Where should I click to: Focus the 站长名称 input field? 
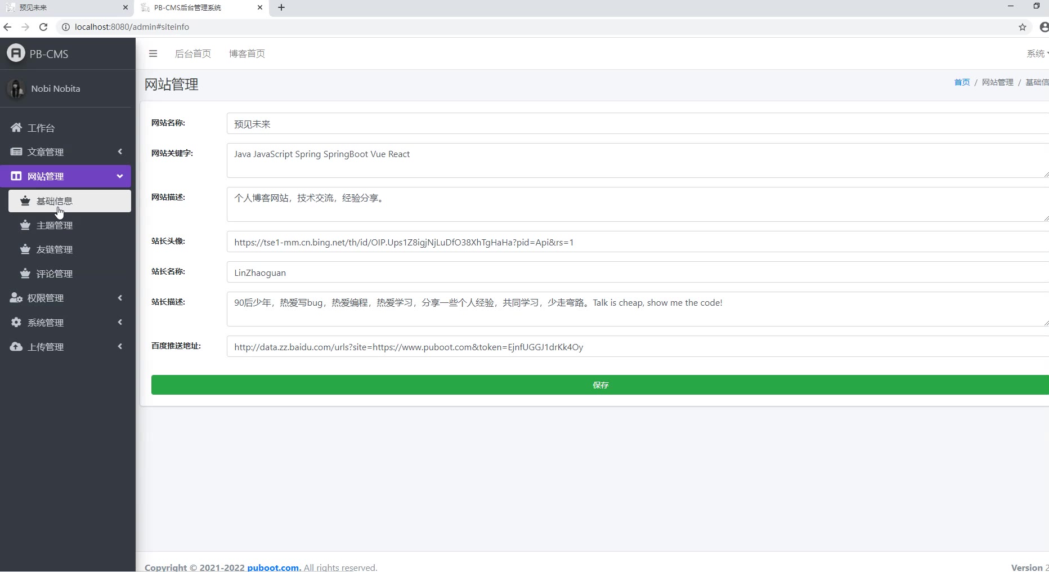coord(638,272)
